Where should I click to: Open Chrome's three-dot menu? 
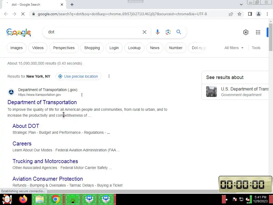tap(267, 14)
